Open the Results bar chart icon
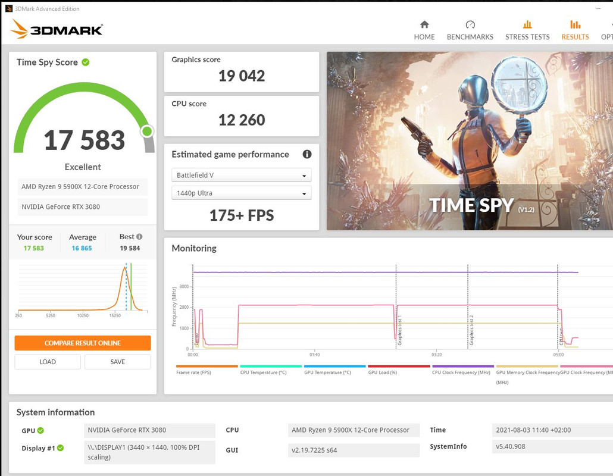This screenshot has width=613, height=476. pos(575,24)
